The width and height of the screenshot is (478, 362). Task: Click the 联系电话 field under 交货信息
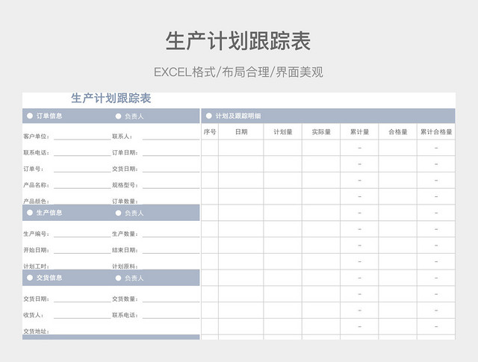(x=171, y=315)
